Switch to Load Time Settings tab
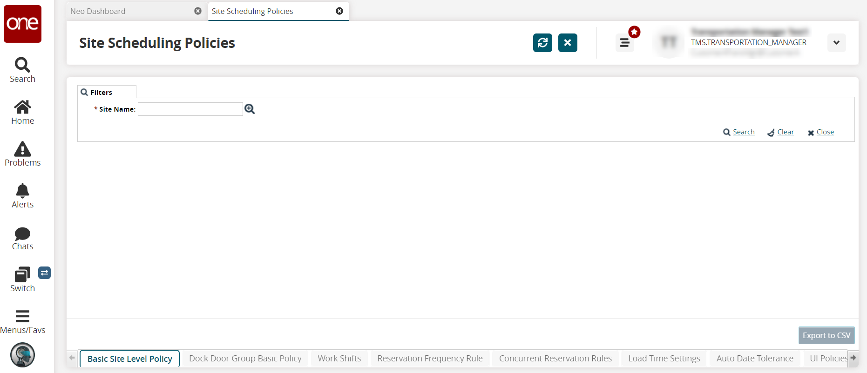The image size is (867, 373). pos(664,359)
